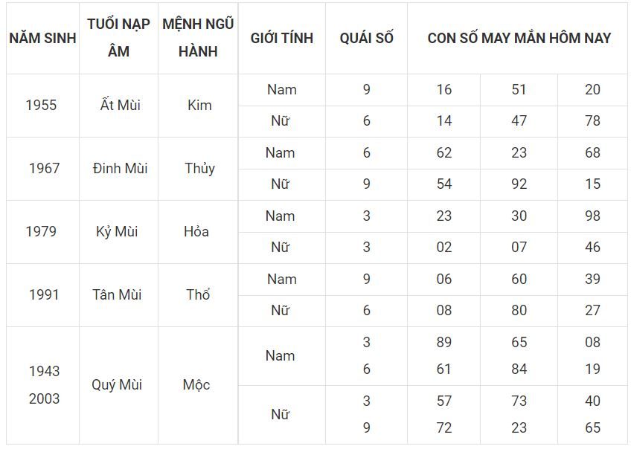Click the 1955 birth year cell
Viewport: 631px width, 452px height.
[42, 106]
